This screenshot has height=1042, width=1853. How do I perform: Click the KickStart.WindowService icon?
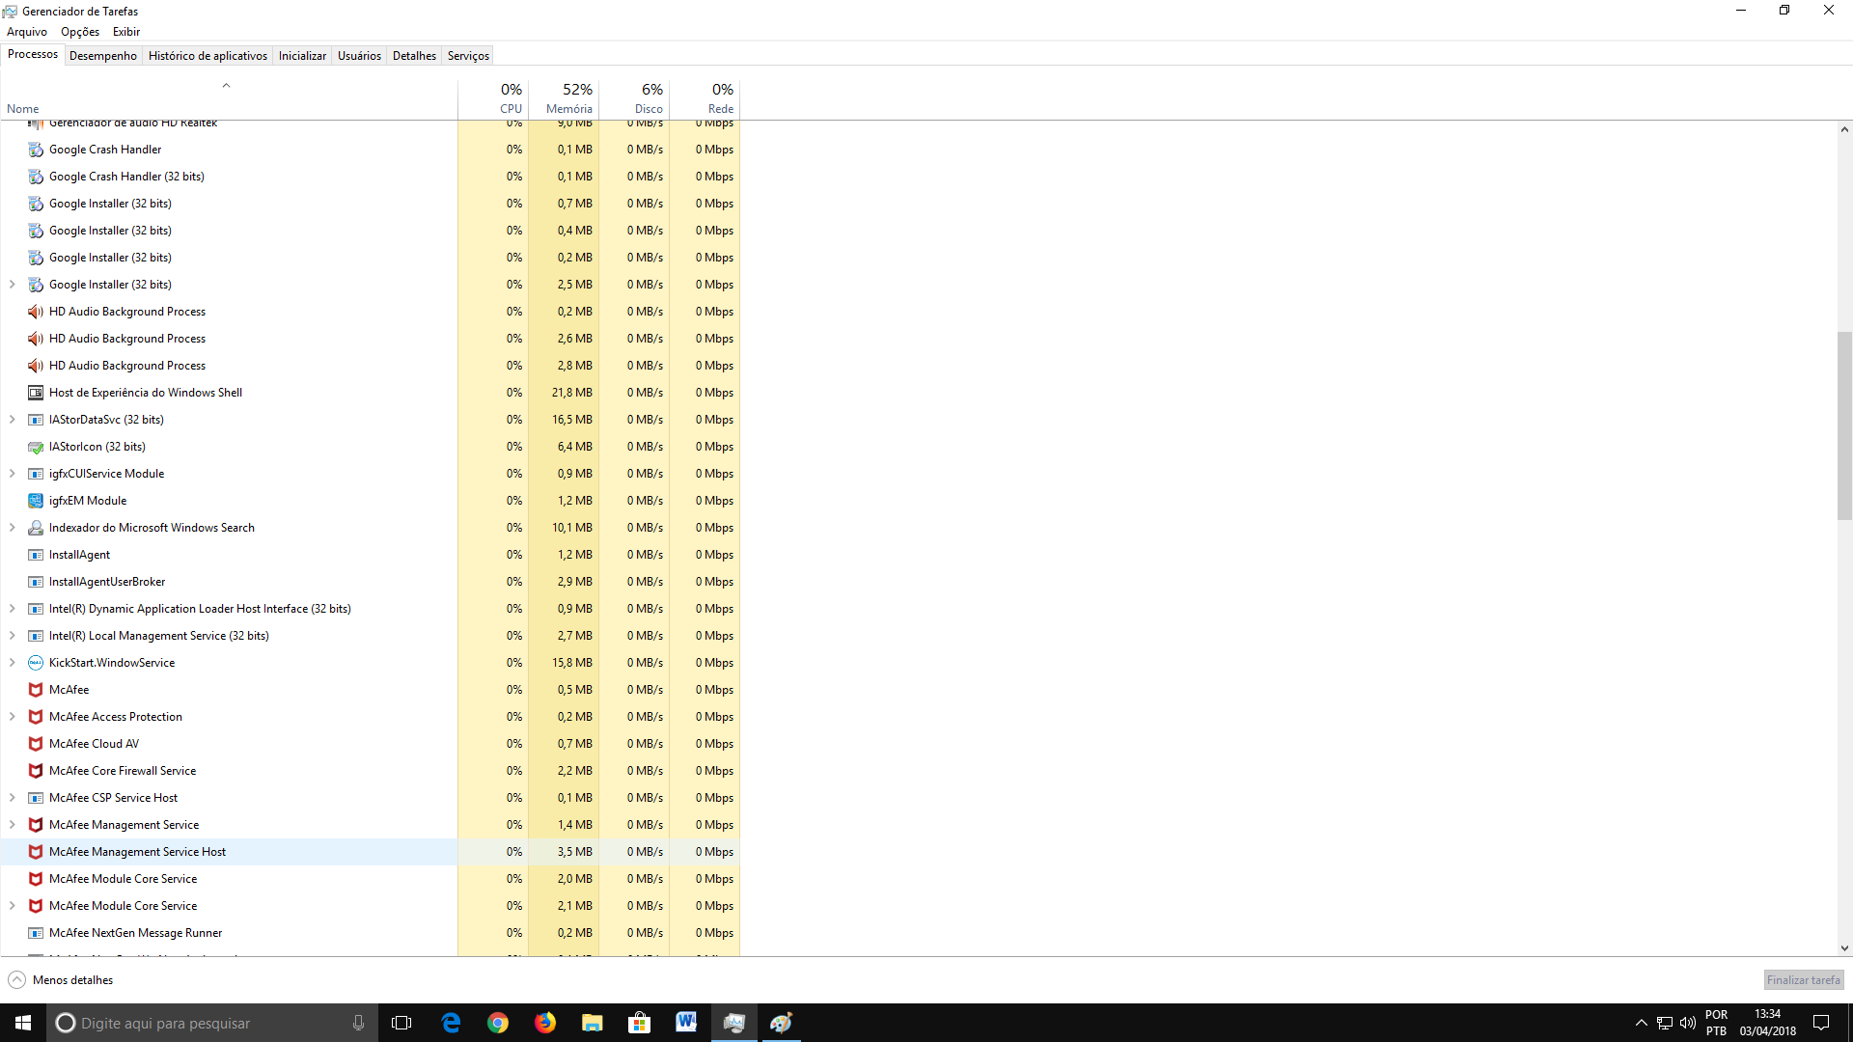click(36, 663)
